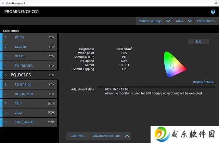The height and width of the screenshot is (143, 219).
Task: Select color mode 4 PQ_THEATER
Action: tap(28, 66)
